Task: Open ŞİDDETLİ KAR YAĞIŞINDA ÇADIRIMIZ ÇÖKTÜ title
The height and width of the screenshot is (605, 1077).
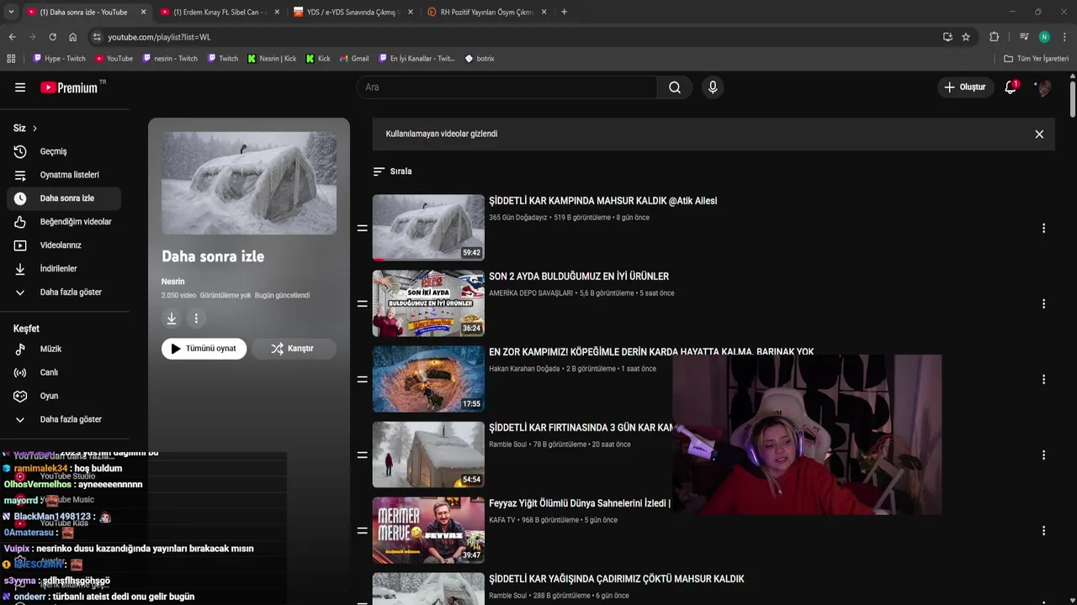Action: (x=617, y=579)
